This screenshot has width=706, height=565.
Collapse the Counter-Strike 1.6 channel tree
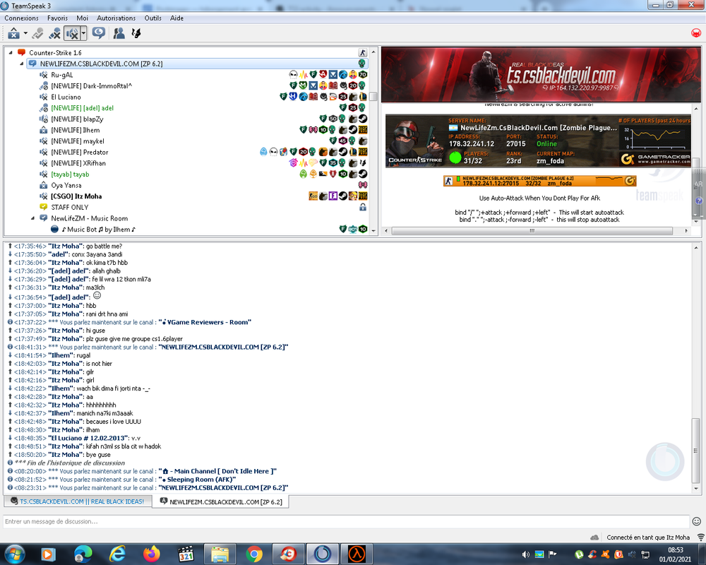tap(11, 53)
